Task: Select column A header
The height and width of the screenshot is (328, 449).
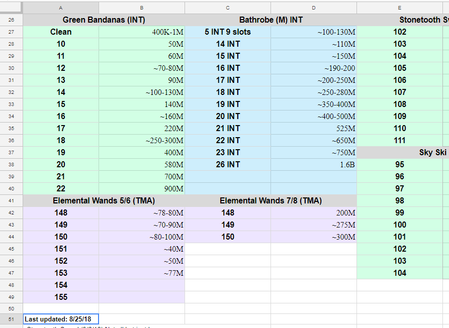Action: (x=61, y=8)
